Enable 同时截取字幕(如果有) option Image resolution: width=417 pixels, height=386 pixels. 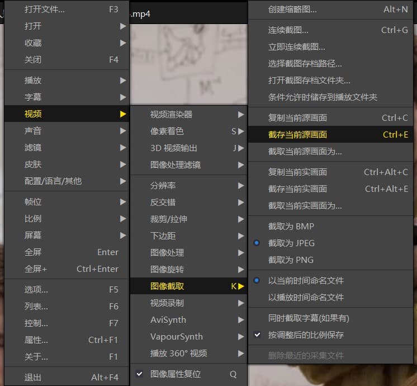click(309, 318)
